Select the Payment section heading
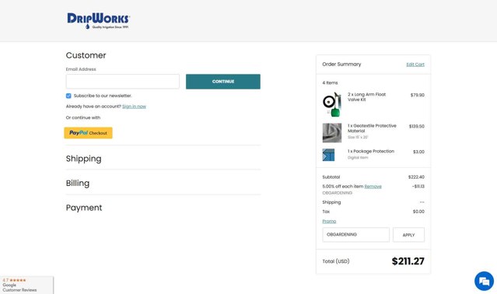The width and height of the screenshot is (497, 294). pos(84,208)
